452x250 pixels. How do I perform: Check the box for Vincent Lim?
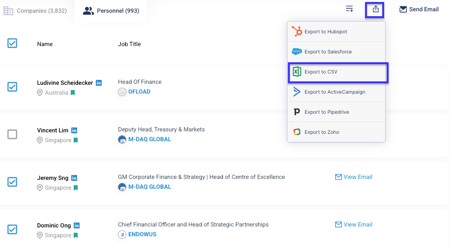[x=12, y=134]
